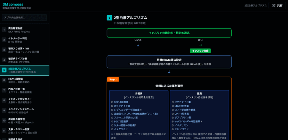Screen dimensions: 288x140
Task: Click チルゼパチド item
Action: pos(182,129)
